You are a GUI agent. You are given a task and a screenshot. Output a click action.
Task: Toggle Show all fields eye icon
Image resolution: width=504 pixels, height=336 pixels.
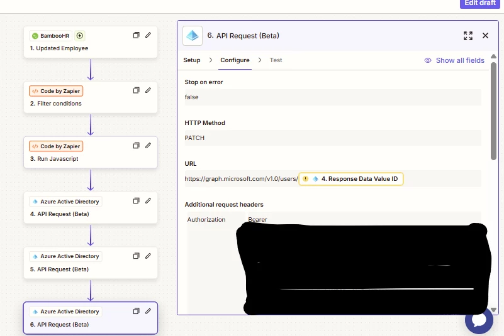pyautogui.click(x=428, y=60)
